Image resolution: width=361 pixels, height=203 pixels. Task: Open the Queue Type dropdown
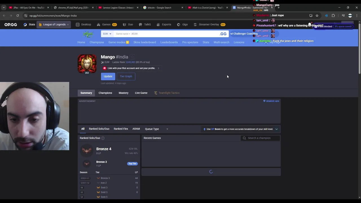pyautogui.click(x=157, y=129)
